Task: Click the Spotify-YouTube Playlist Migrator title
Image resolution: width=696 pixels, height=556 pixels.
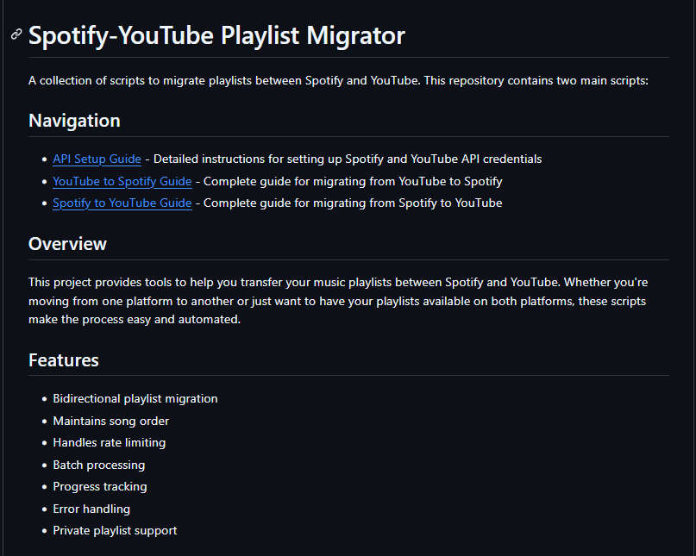Action: click(x=216, y=35)
